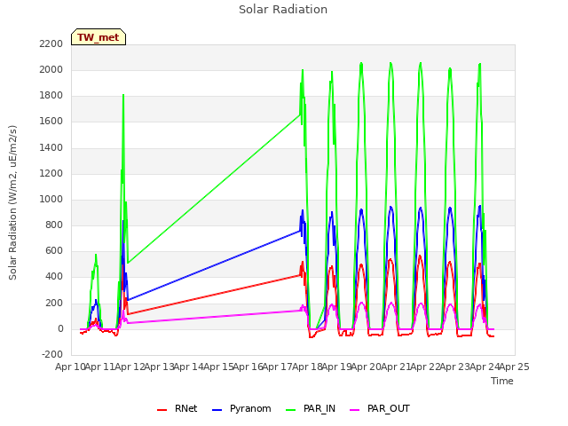Click the 1000 y-axis tick label
The height and width of the screenshot is (426, 568).
[51, 199]
